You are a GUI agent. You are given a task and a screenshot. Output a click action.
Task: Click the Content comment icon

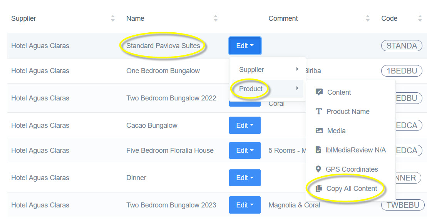point(319,92)
